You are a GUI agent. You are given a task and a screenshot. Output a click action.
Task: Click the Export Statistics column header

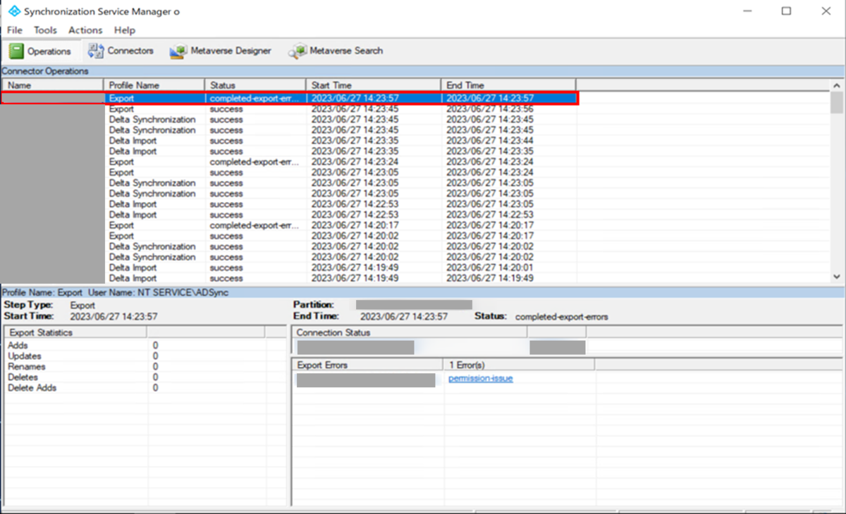tap(75, 332)
